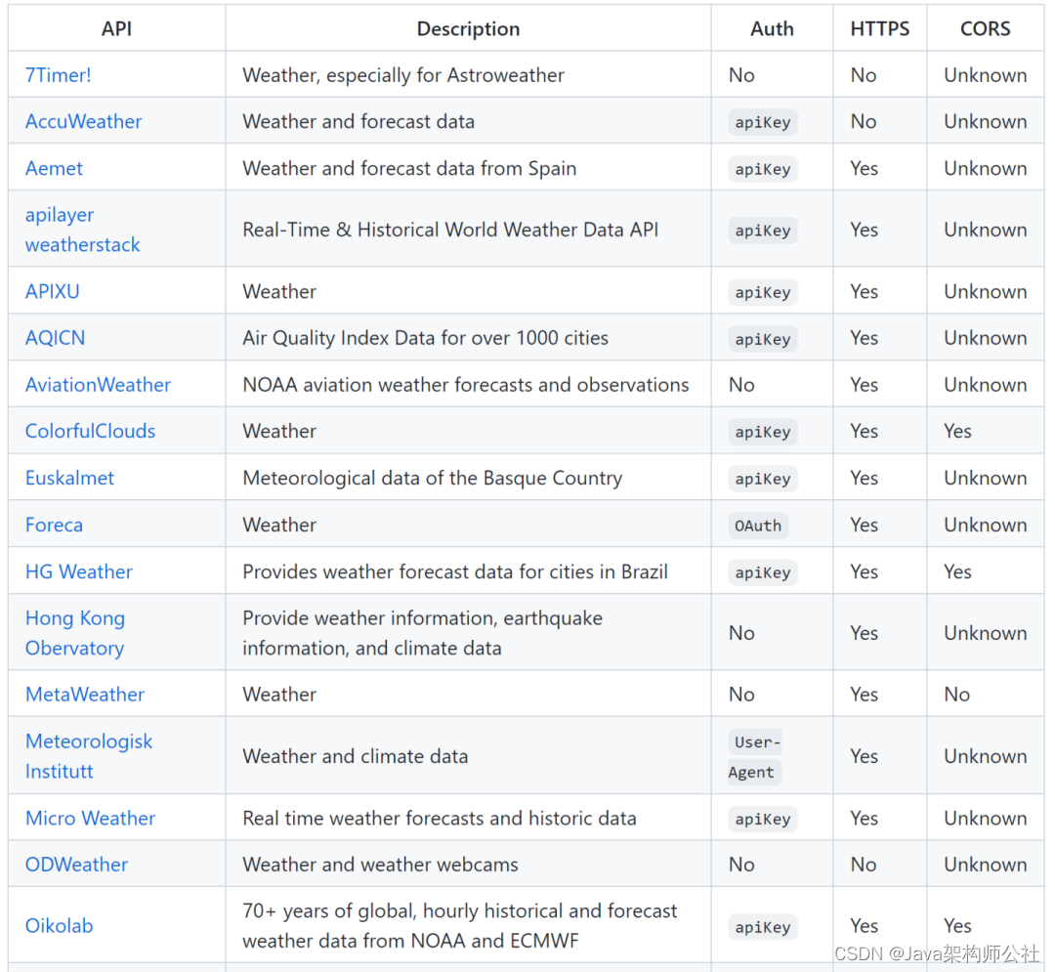1055x972 pixels.
Task: Open the APIXU API link
Action: tap(53, 291)
